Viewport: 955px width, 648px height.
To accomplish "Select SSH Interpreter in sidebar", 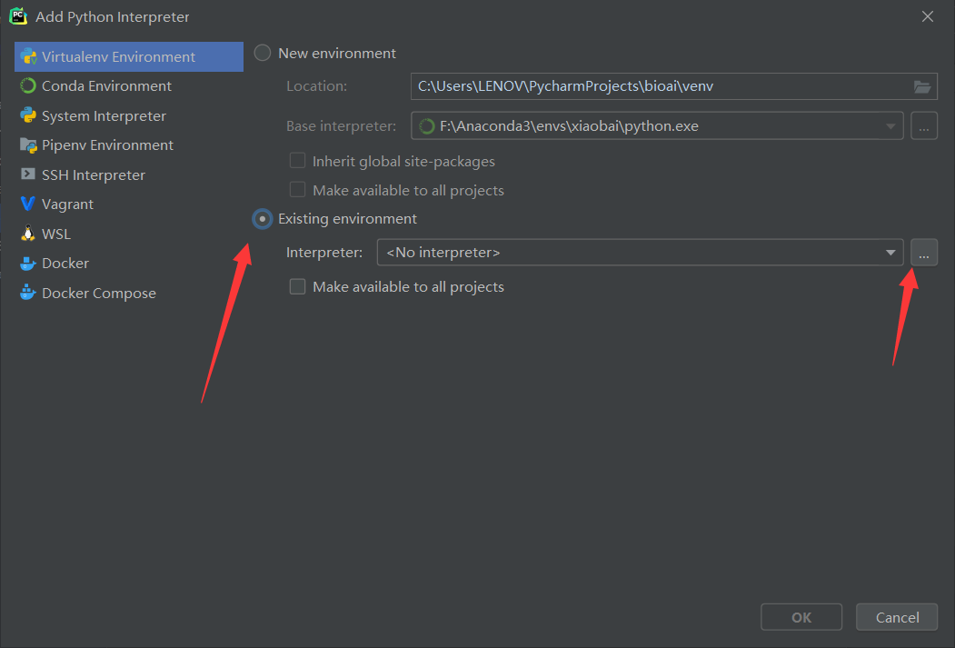I will pyautogui.click(x=129, y=174).
